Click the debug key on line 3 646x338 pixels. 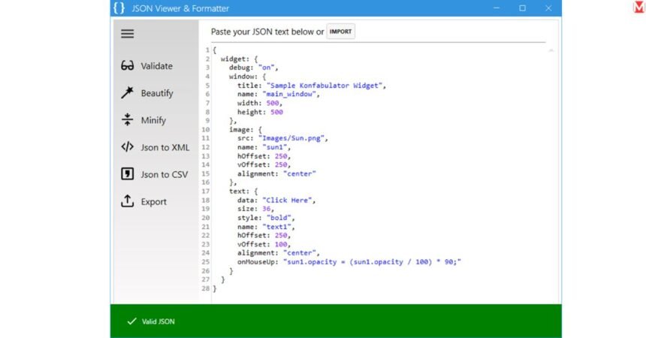(239, 67)
